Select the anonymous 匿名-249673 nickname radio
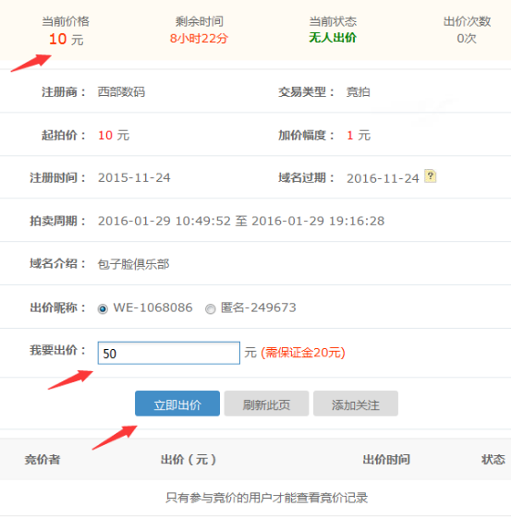The height and width of the screenshot is (518, 512). click(211, 309)
